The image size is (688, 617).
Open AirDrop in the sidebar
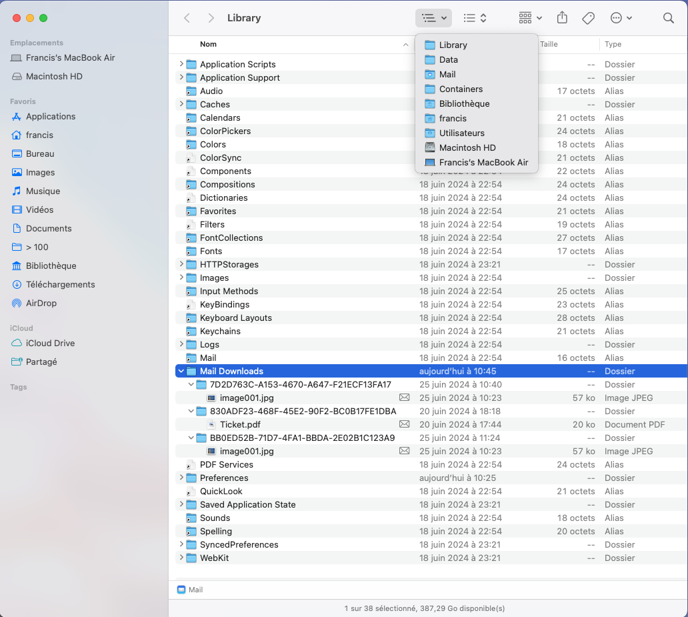(41, 303)
